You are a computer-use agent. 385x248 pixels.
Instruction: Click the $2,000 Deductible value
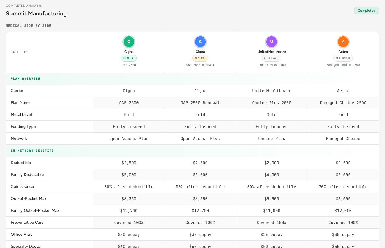(x=272, y=163)
